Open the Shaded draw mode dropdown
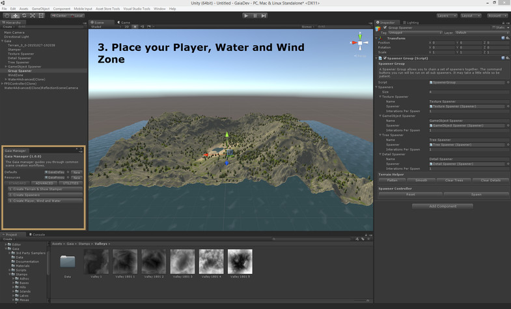This screenshot has width=511, height=309. point(105,27)
